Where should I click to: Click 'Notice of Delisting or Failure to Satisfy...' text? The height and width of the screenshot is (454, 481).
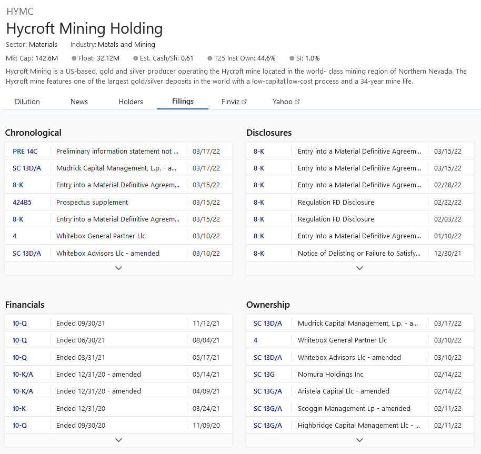tap(359, 254)
